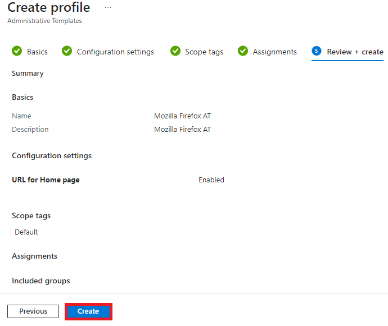The image size is (388, 326).
Task: Click the green checkmark icon for Basics
Action: point(17,51)
